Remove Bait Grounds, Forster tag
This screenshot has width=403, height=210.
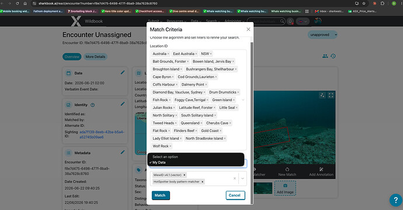tap(187, 62)
